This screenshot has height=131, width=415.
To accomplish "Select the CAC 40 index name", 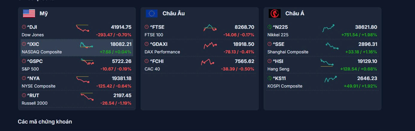I will (152, 69).
